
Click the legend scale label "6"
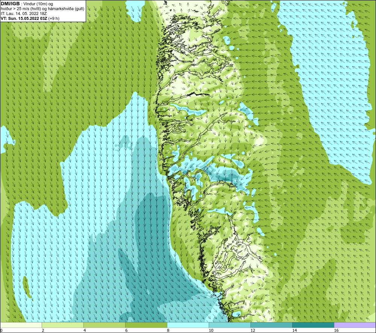126,330
